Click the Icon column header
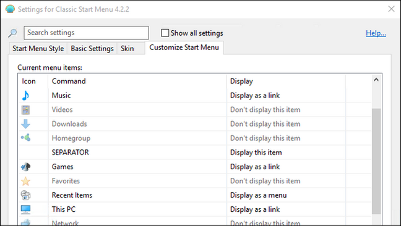Image resolution: width=401 pixels, height=226 pixels. 33,81
